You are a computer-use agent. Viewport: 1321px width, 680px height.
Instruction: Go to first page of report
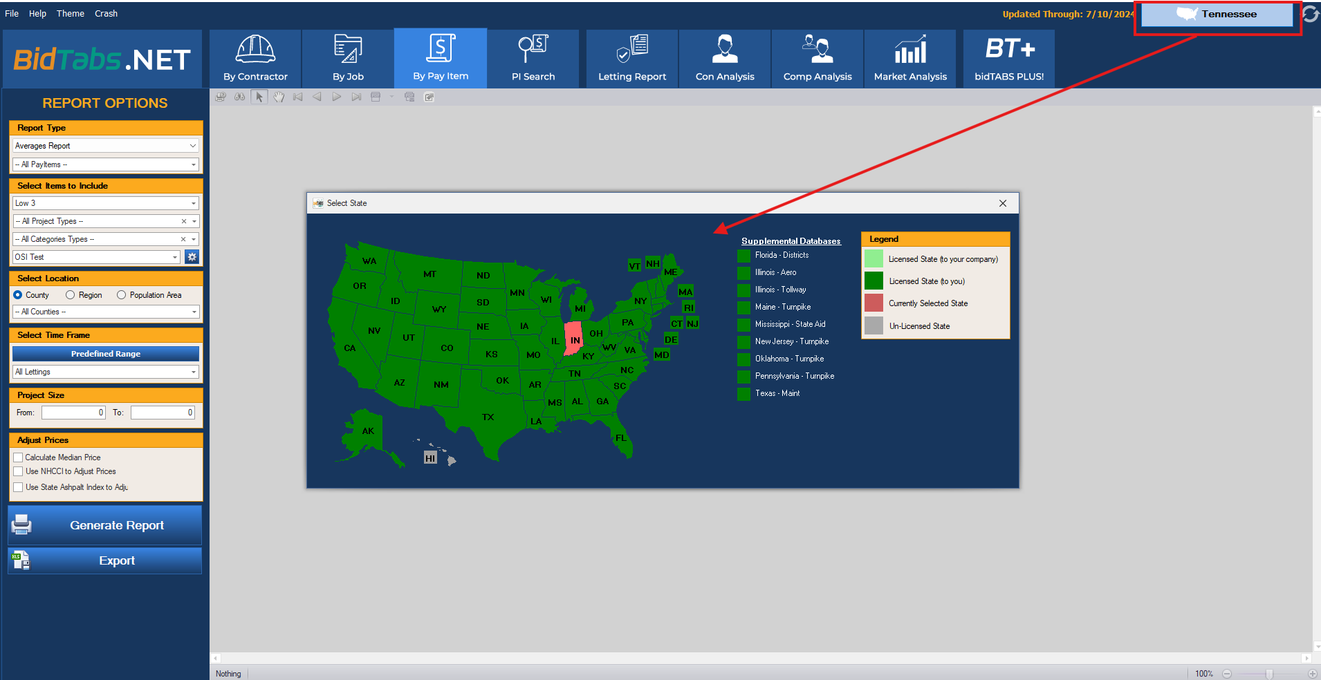[298, 97]
